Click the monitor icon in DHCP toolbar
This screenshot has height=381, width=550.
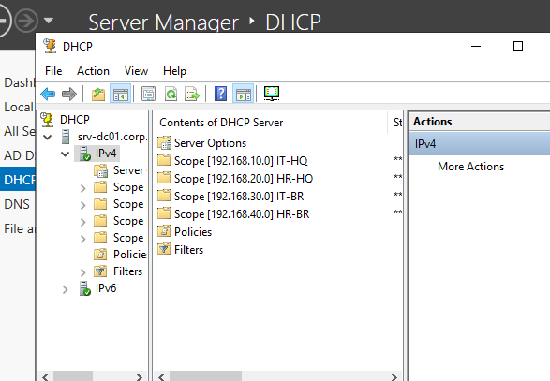tap(272, 94)
